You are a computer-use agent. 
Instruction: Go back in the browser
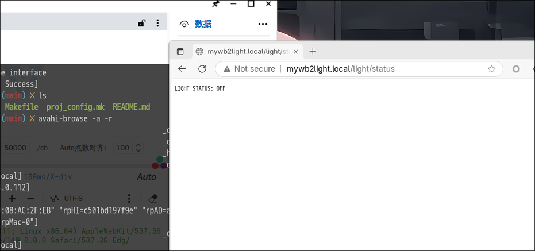point(182,69)
